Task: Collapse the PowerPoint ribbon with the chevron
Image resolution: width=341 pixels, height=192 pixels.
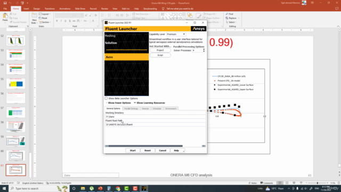Action: click(338, 26)
